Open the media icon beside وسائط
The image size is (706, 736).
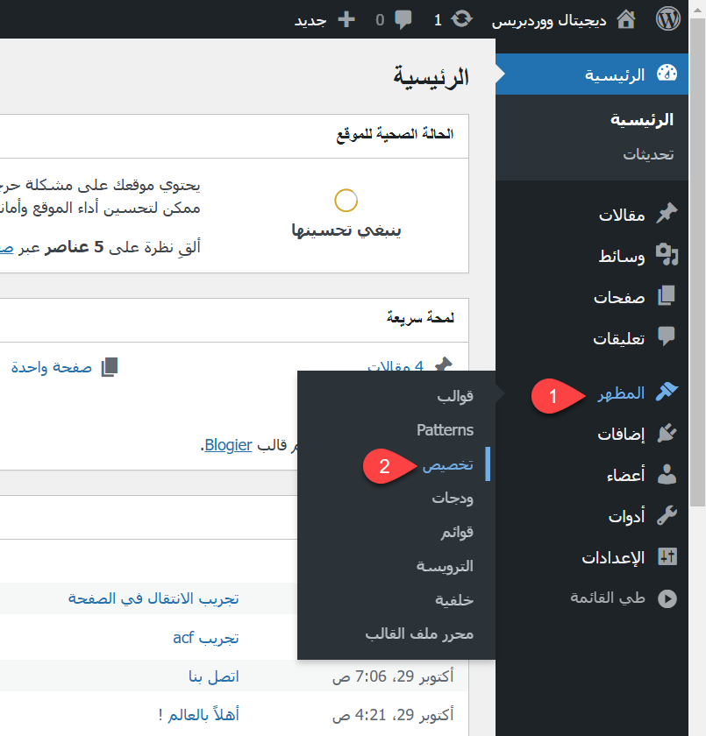(x=667, y=256)
